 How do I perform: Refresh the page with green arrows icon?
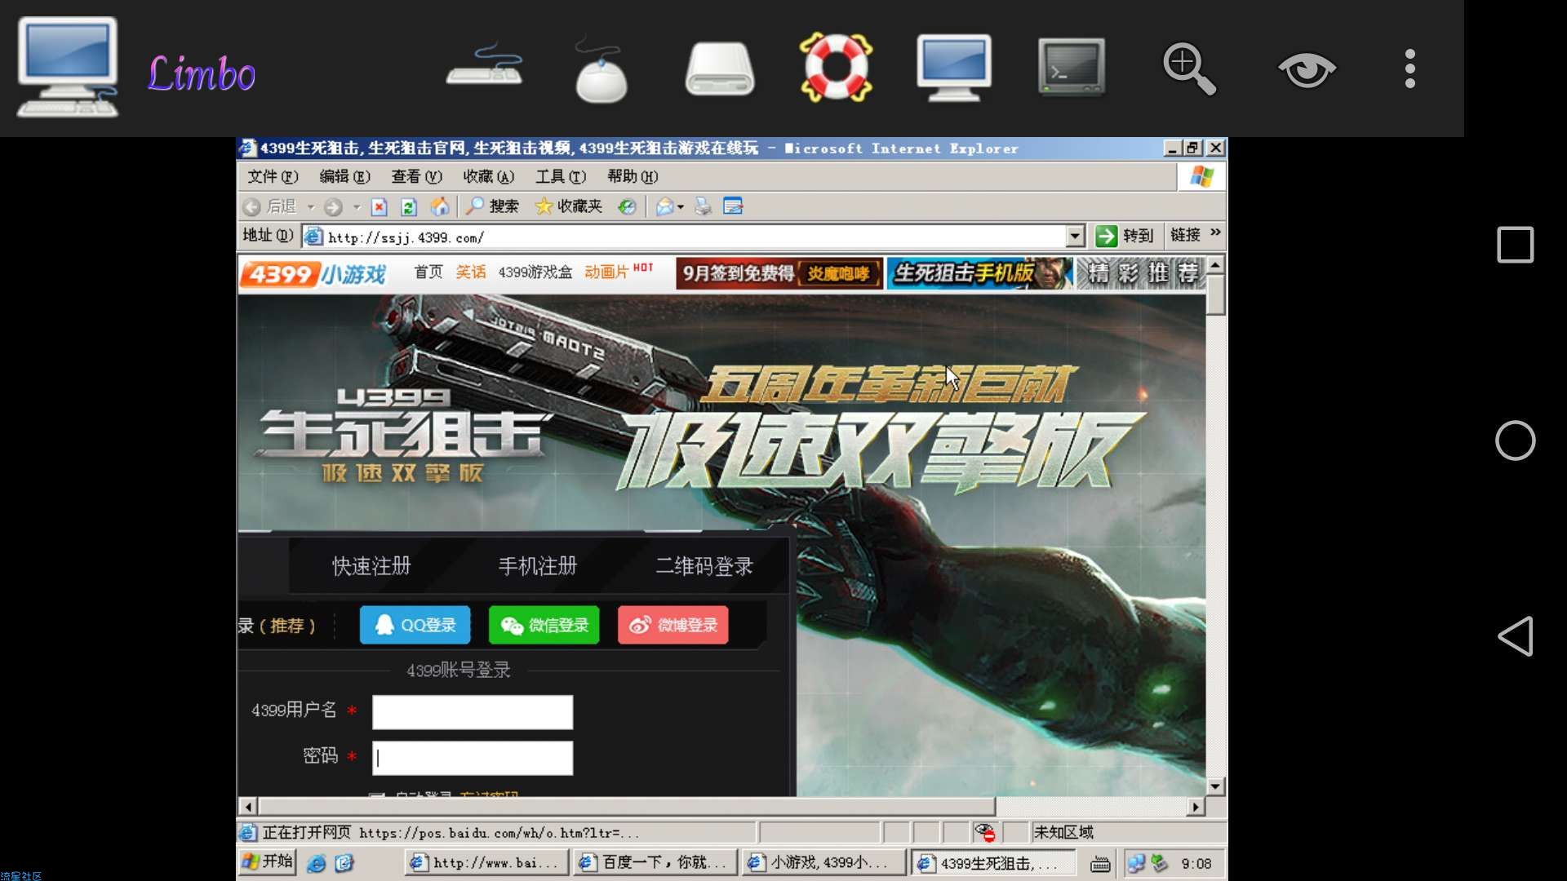point(409,207)
